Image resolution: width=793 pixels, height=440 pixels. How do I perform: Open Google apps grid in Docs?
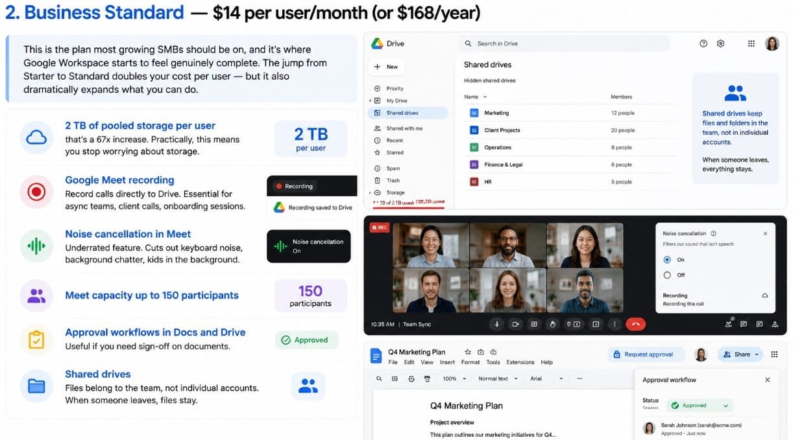click(x=774, y=354)
